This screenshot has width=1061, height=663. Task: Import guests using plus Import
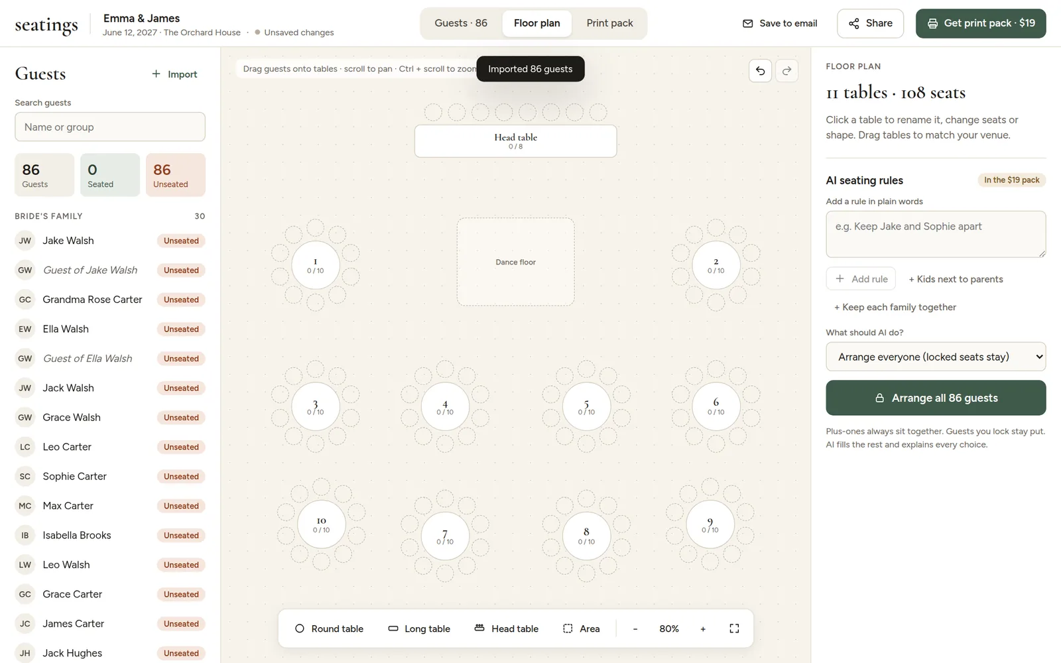(x=174, y=74)
